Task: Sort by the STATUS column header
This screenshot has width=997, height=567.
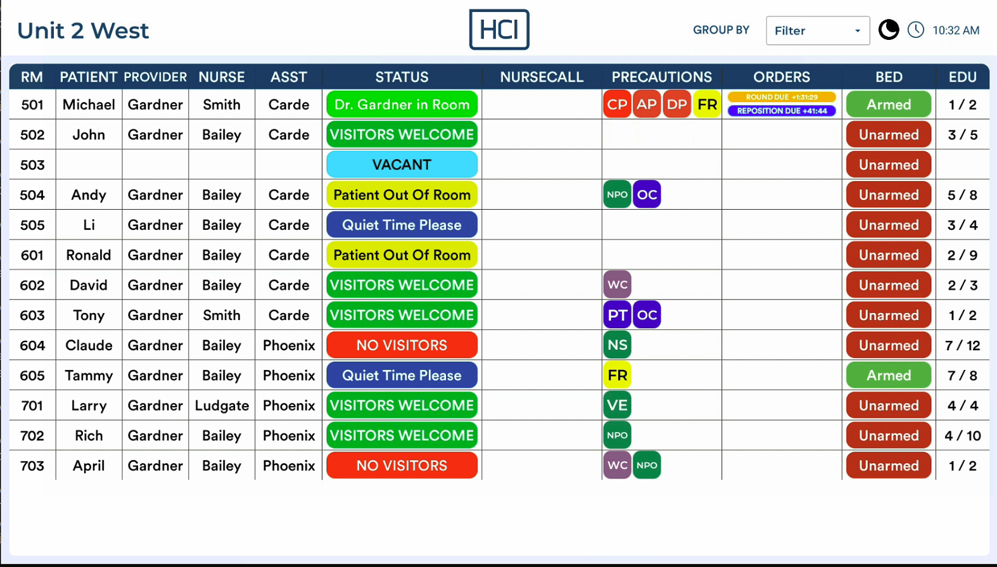Action: pyautogui.click(x=402, y=77)
